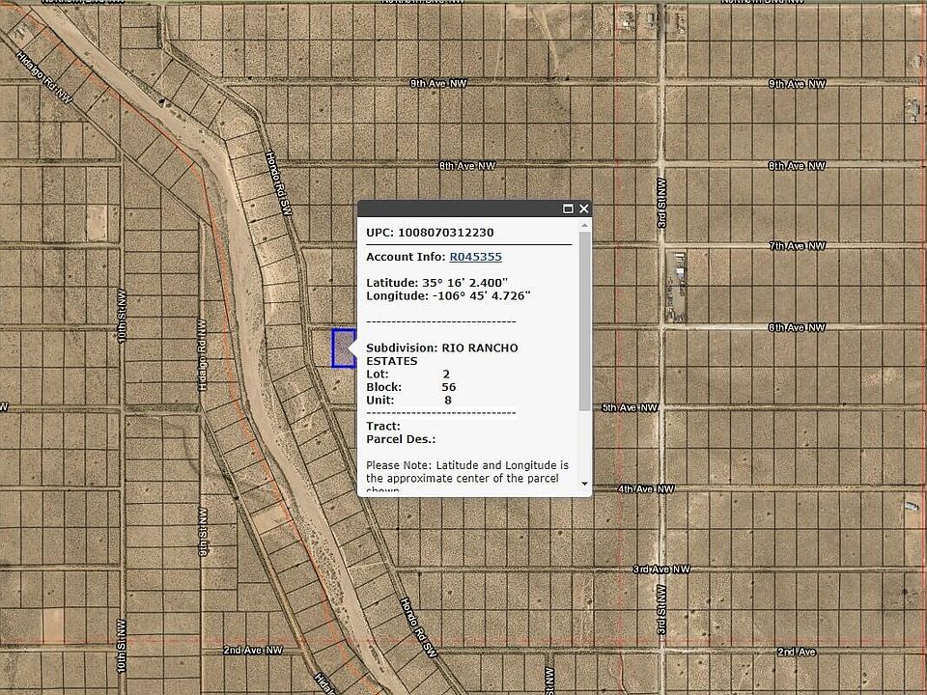The image size is (927, 695).
Task: Click the 8th Ave NW label near map center
Action: click(467, 166)
